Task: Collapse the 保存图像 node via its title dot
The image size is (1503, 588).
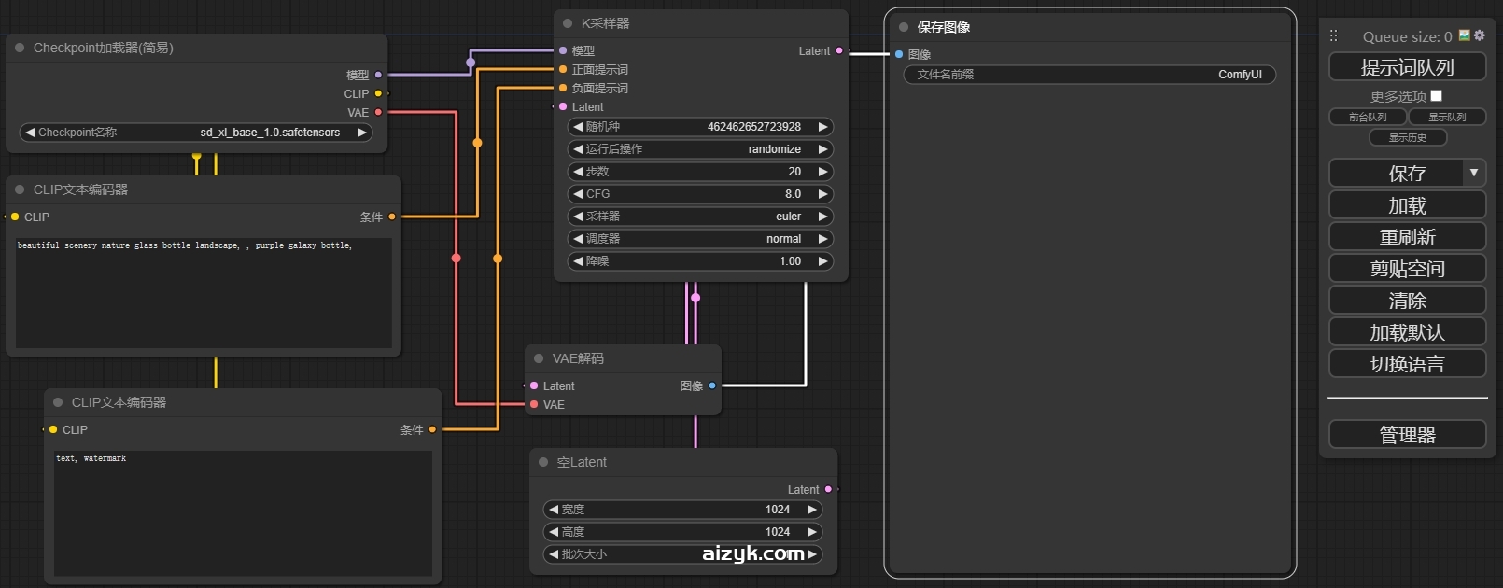Action: coord(904,27)
